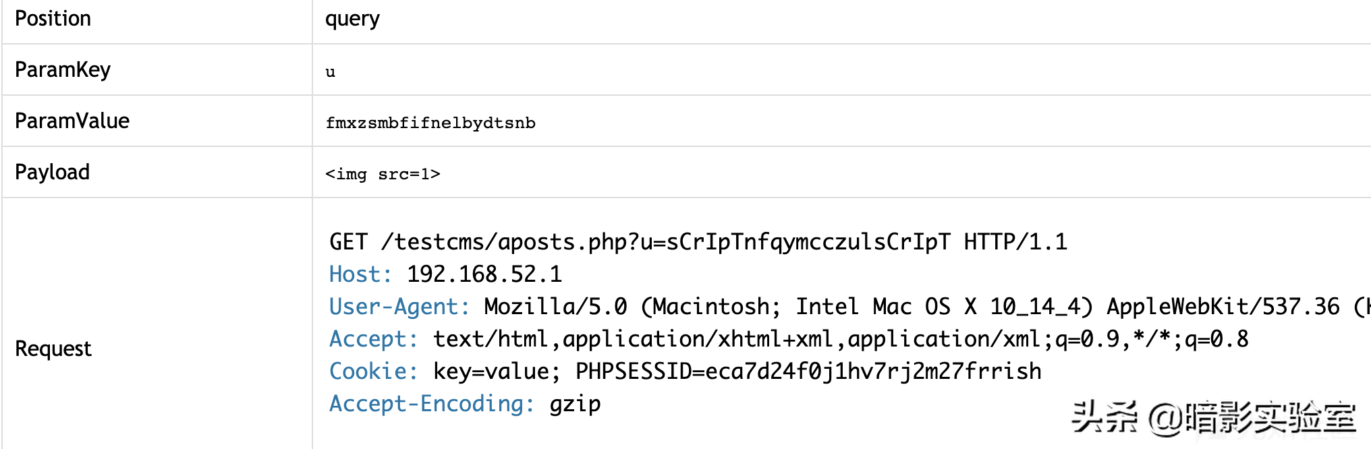
Task: Select the Mozilla/5.0 user agent string
Action: pyautogui.click(x=927, y=307)
